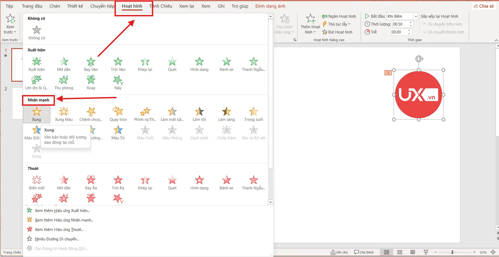Click the Chia sẻ share button
The height and width of the screenshot is (257, 499).
[x=484, y=6]
